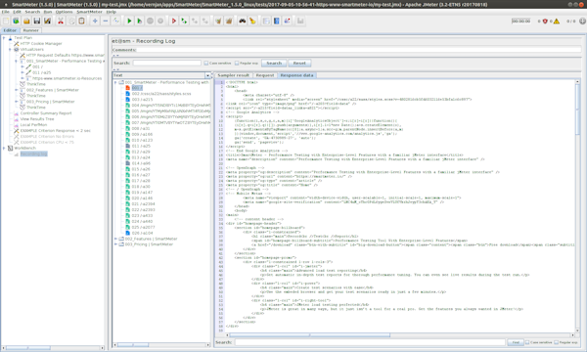587x352 pixels.
Task: Click the Paste clipboard toolbar icon
Action: coord(81,21)
